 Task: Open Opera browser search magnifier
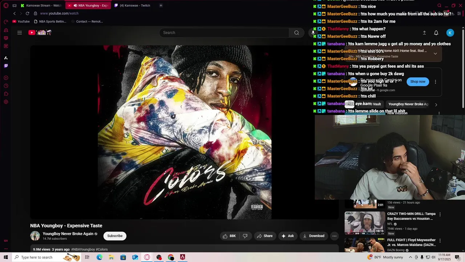coord(440,5)
